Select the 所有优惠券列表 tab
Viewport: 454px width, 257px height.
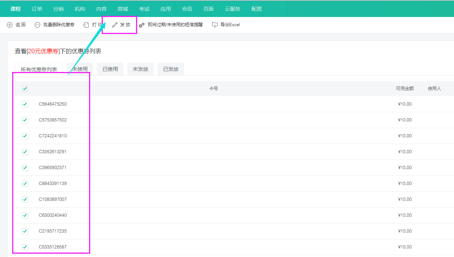(39, 69)
